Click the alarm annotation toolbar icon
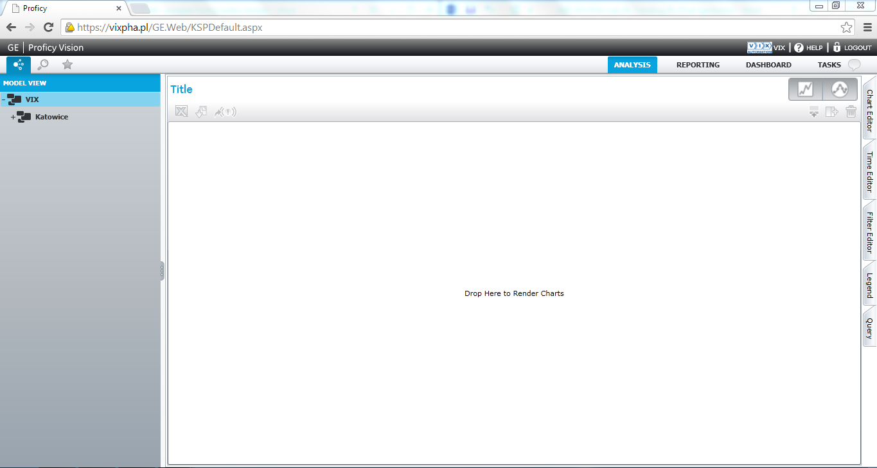The height and width of the screenshot is (468, 877). pos(226,112)
